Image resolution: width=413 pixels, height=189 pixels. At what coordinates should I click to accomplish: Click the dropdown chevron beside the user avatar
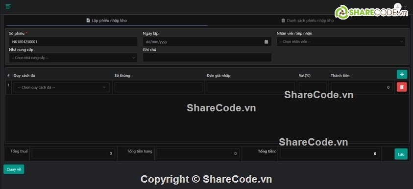pos(405,7)
